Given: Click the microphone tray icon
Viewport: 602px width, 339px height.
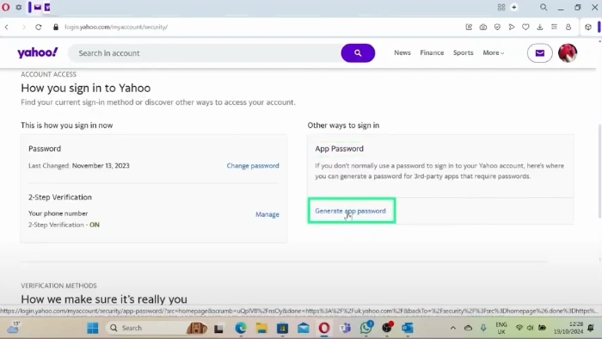Looking at the screenshot, I should pos(483,328).
